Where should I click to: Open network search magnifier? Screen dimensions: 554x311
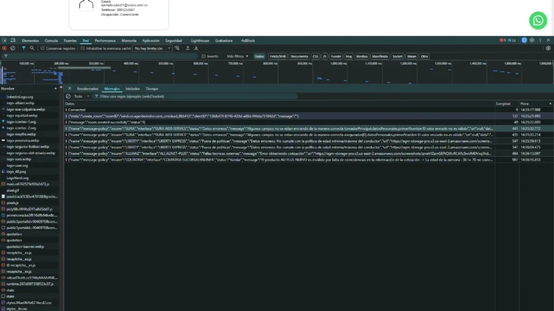(x=32, y=48)
